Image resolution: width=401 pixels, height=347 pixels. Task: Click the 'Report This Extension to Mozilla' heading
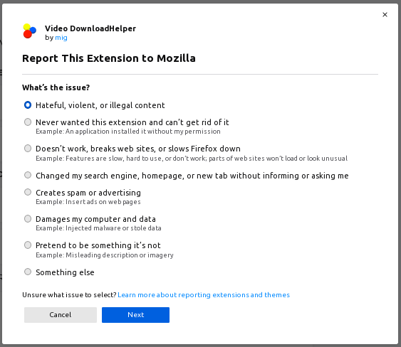click(109, 58)
